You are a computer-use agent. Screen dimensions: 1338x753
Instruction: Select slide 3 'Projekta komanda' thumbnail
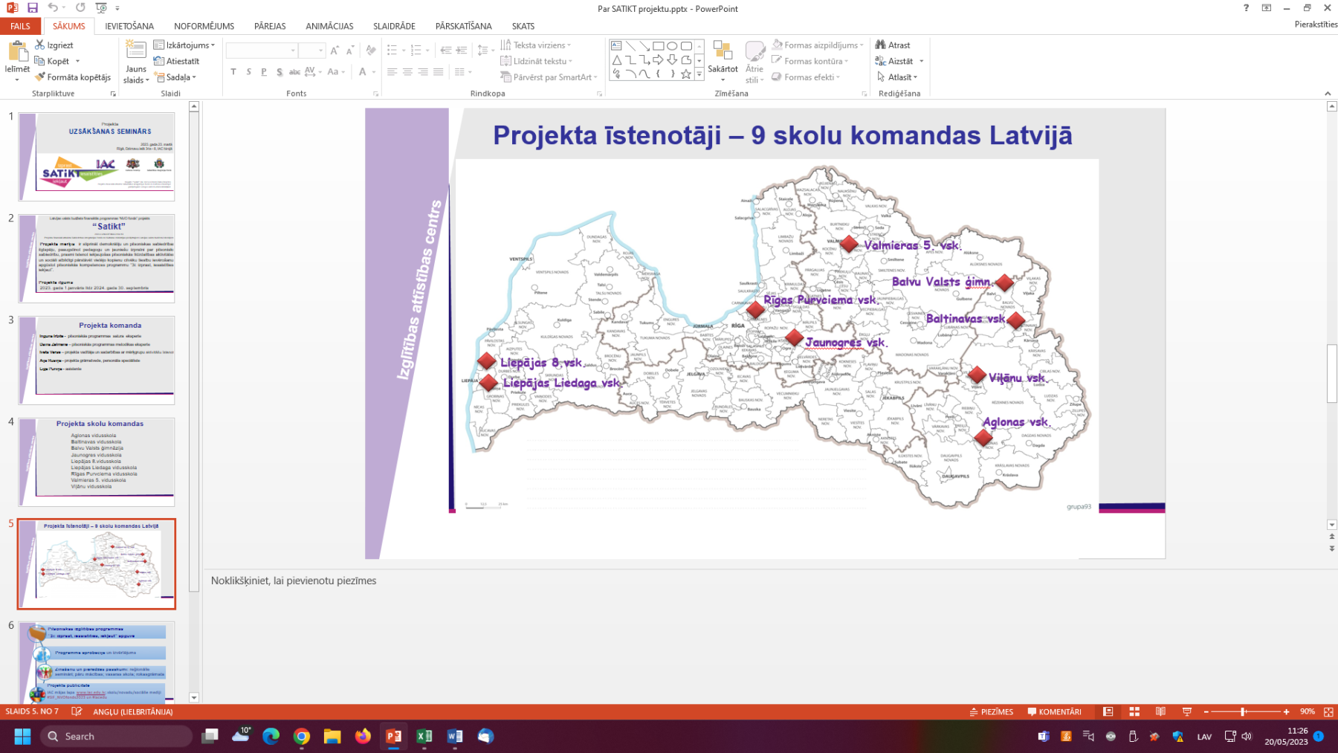[97, 360]
